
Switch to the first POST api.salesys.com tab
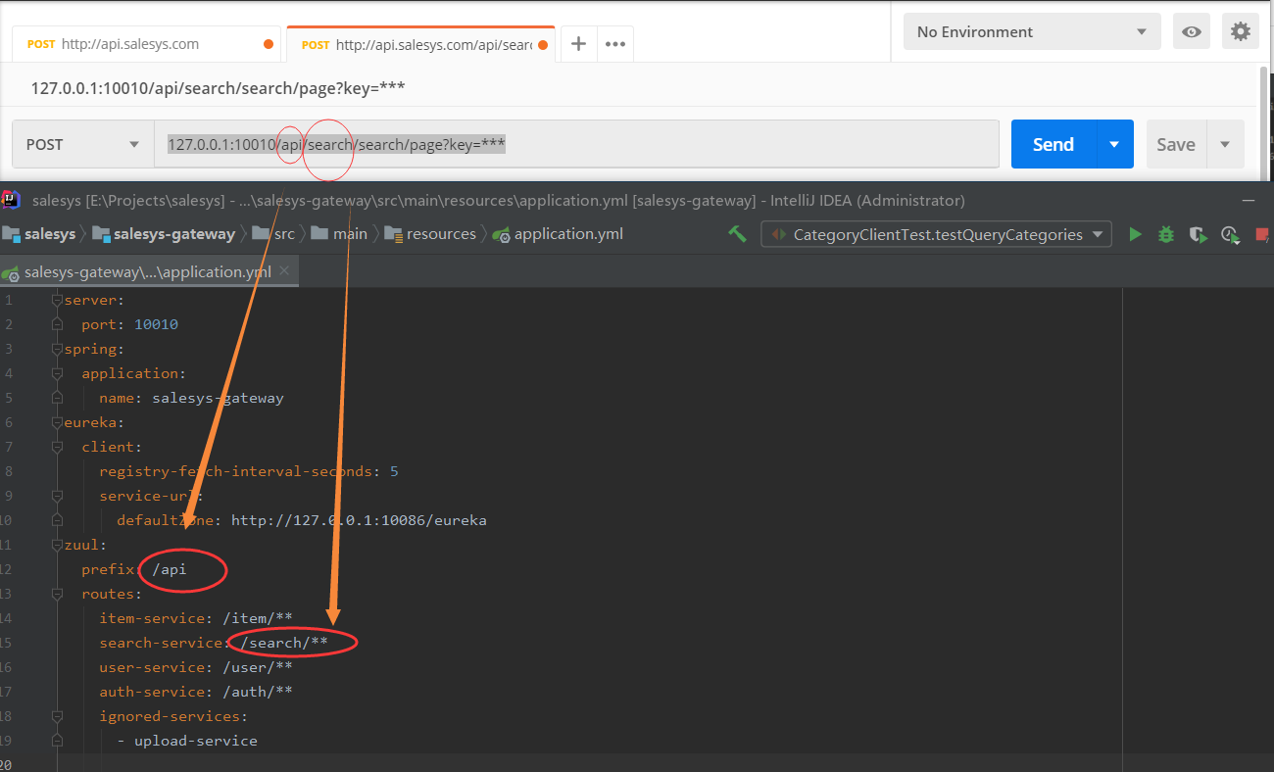(x=137, y=43)
